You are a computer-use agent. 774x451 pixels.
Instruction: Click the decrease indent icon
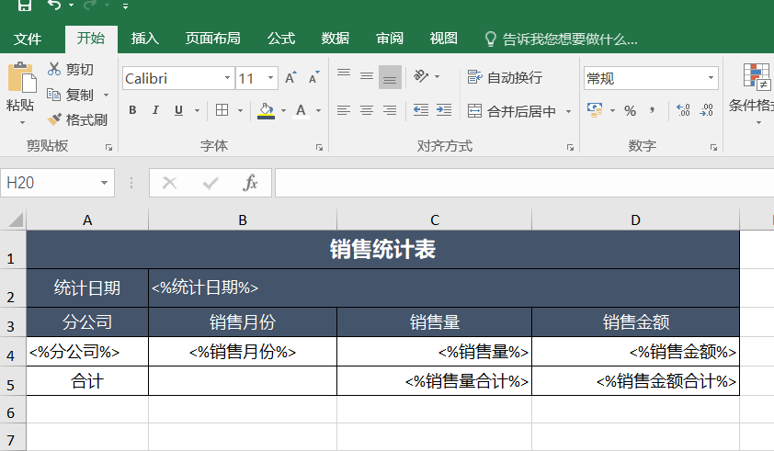tap(421, 110)
